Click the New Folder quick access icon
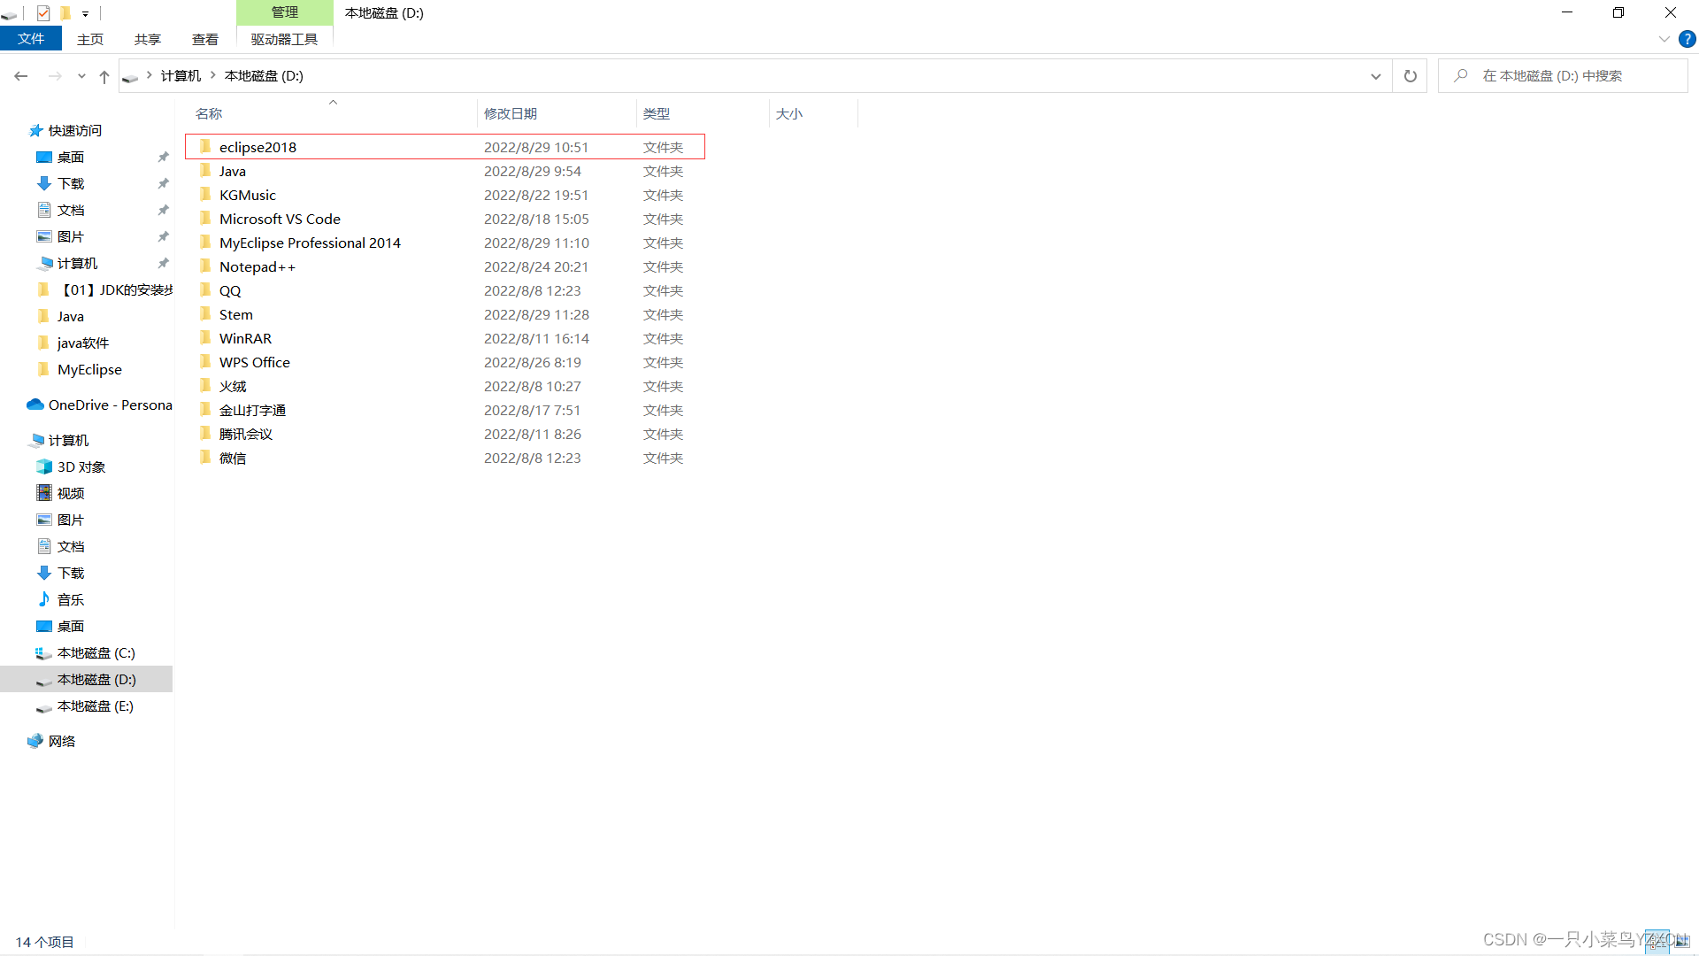This screenshot has height=956, width=1699. pos(65,12)
